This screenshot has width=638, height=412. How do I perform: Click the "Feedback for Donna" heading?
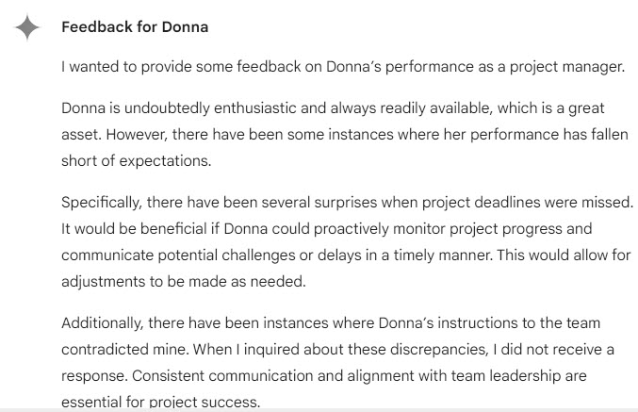(x=135, y=26)
